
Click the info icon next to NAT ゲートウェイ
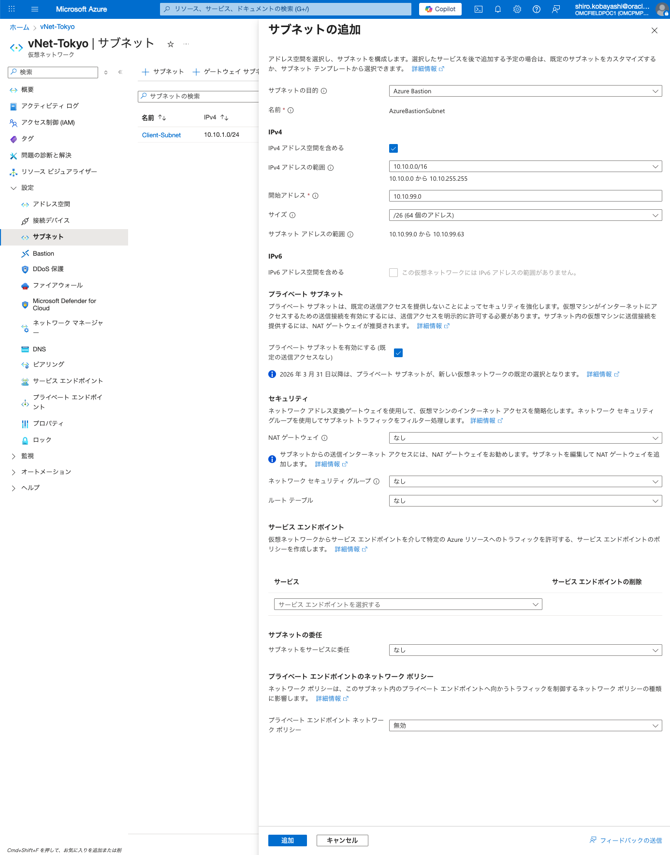[324, 438]
